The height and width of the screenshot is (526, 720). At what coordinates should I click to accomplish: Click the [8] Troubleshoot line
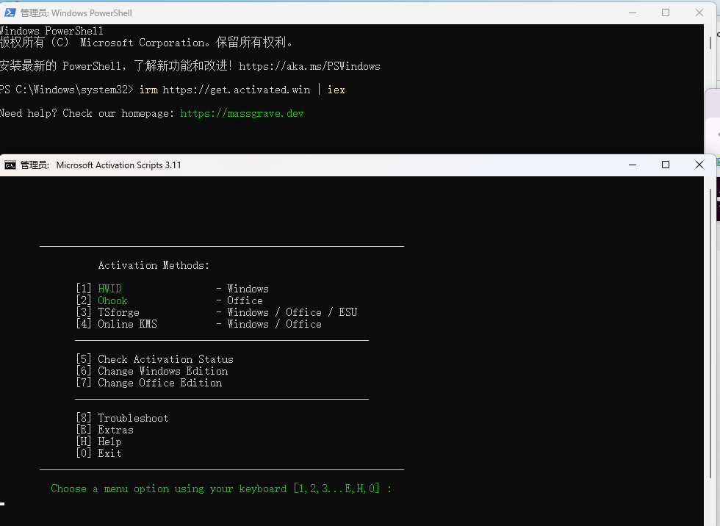pos(122,418)
